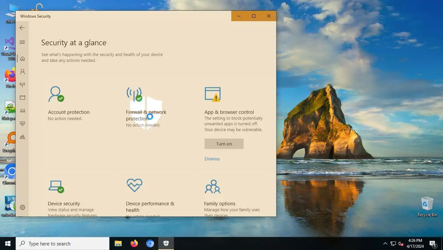Image resolution: width=443 pixels, height=250 pixels.
Task: Click the taskbar search box
Action: [63, 243]
